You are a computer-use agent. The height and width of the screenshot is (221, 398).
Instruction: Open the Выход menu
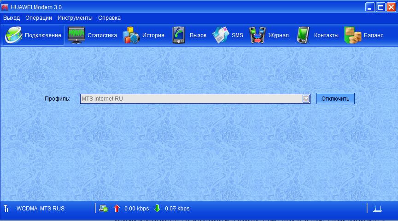[x=12, y=18]
